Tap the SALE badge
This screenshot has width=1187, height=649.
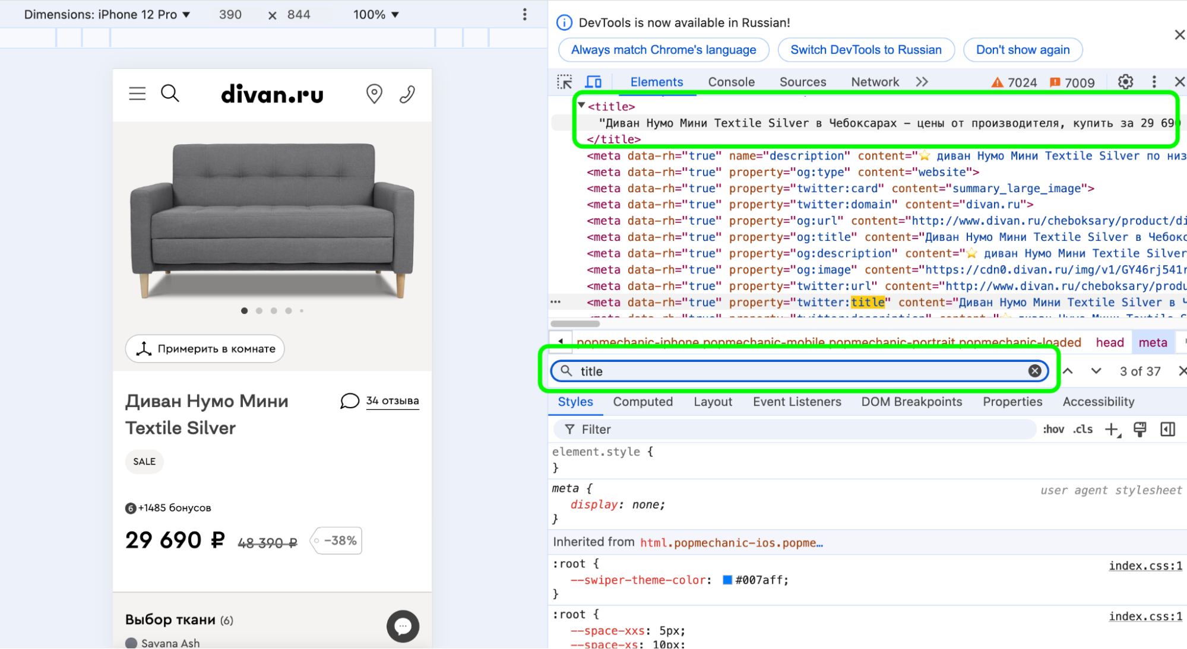[x=144, y=462]
